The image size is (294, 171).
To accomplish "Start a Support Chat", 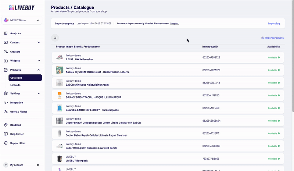I will (x=18, y=143).
